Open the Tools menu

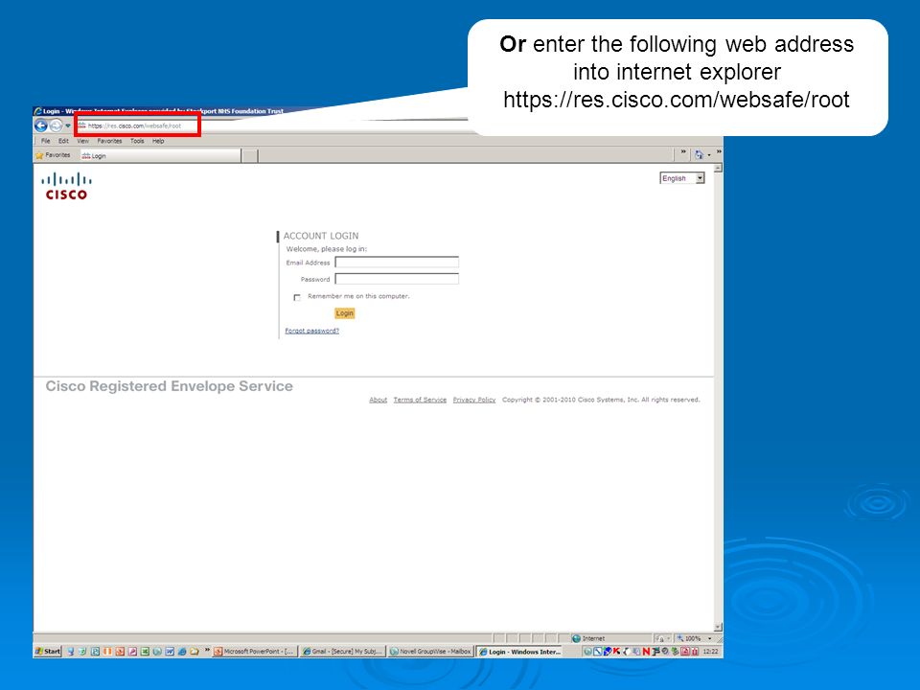(137, 141)
